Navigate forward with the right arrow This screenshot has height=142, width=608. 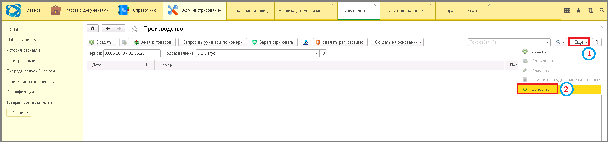coord(119,28)
